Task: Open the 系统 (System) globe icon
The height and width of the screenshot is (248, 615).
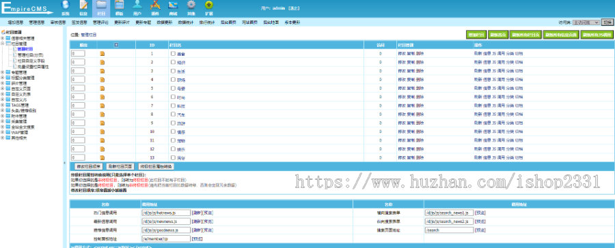Action: pos(65,5)
